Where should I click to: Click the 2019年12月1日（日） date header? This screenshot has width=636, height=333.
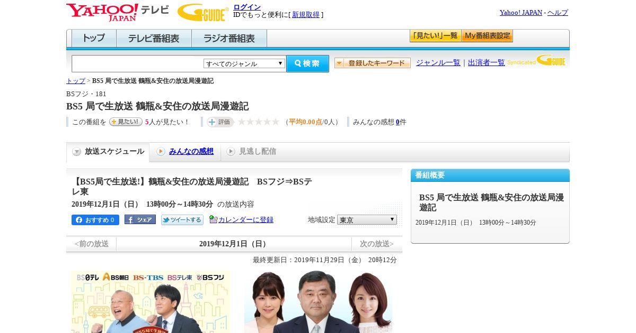click(234, 244)
